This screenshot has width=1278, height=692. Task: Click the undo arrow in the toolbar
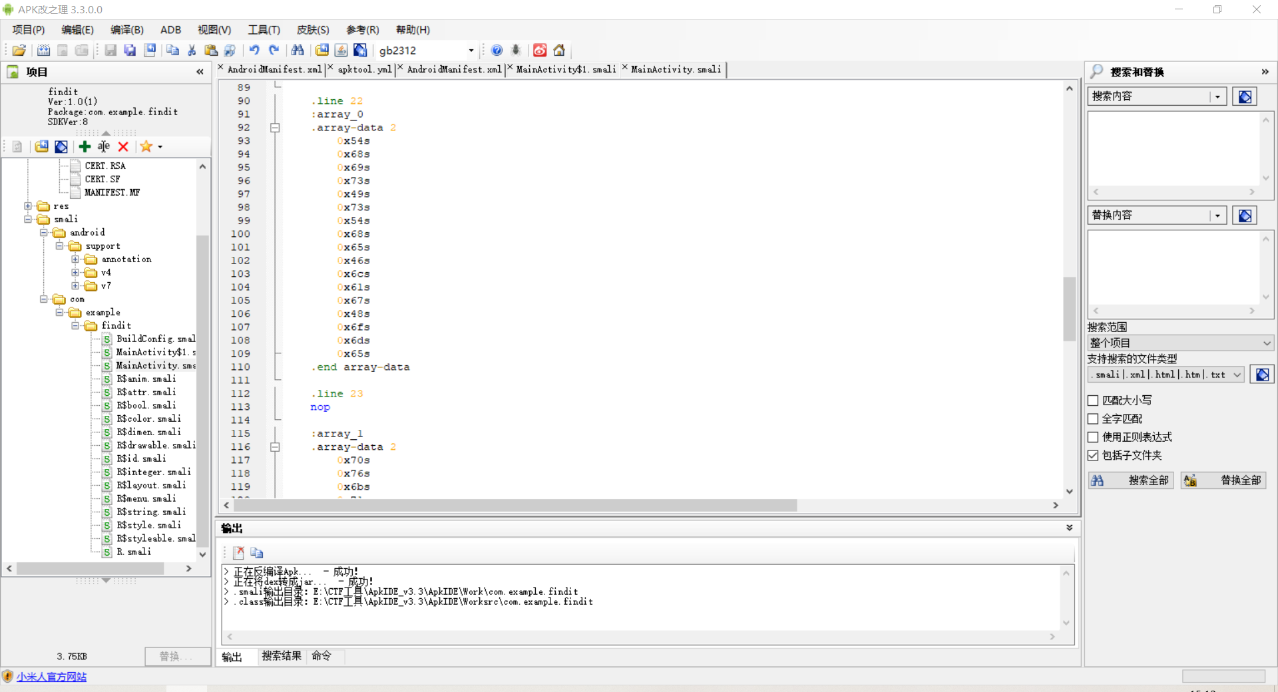tap(254, 50)
